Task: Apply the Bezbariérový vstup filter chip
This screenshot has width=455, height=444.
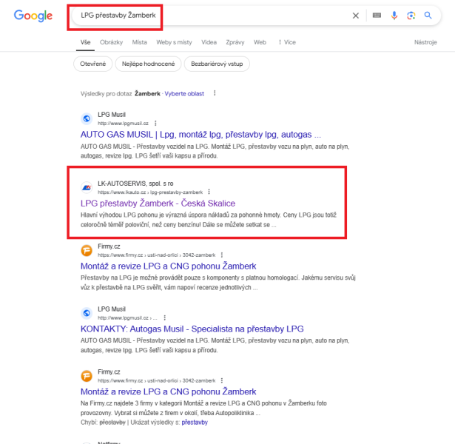Action: 217,64
